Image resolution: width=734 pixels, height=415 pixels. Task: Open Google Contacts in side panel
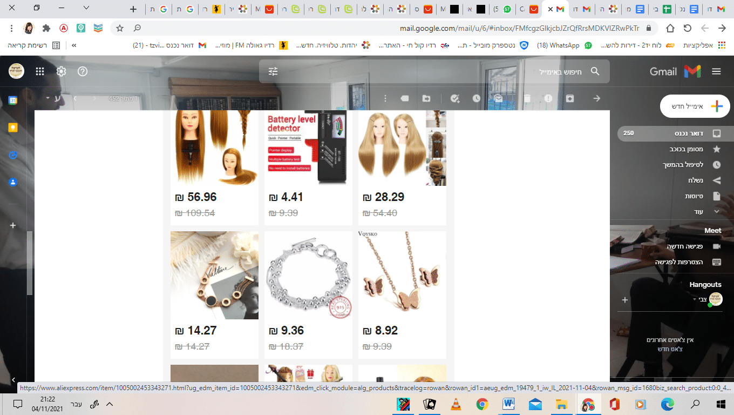point(13,182)
